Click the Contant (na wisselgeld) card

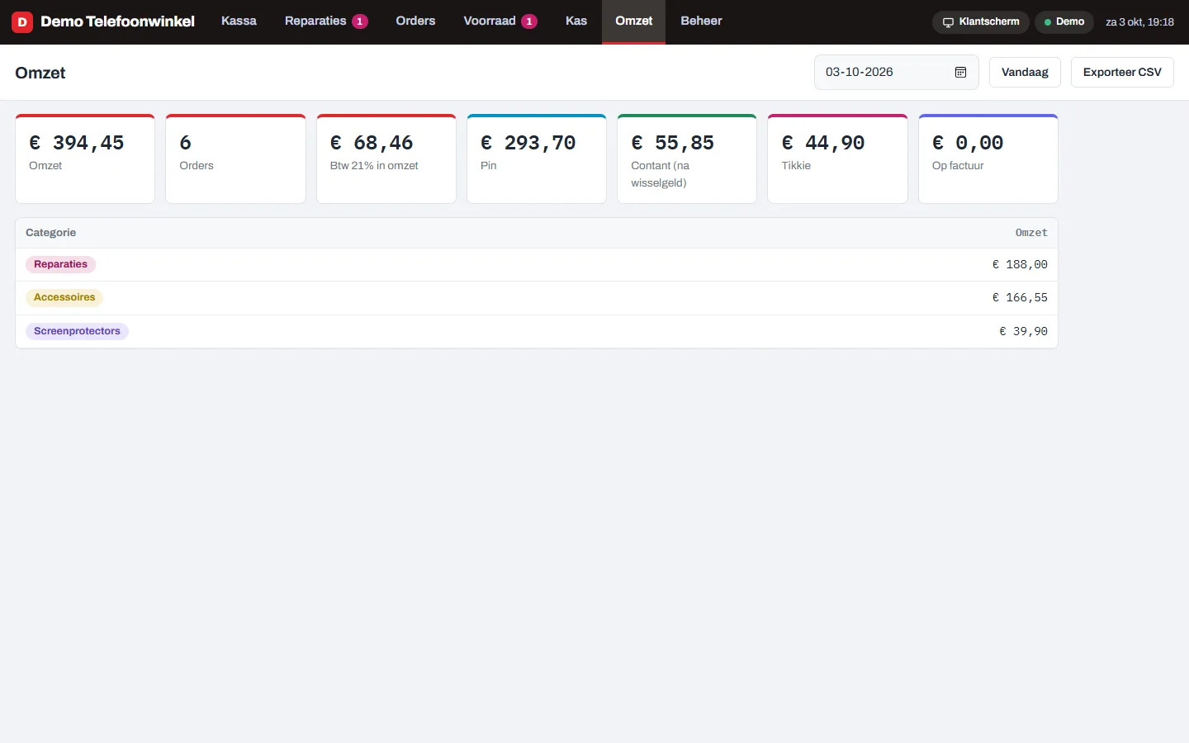point(687,159)
